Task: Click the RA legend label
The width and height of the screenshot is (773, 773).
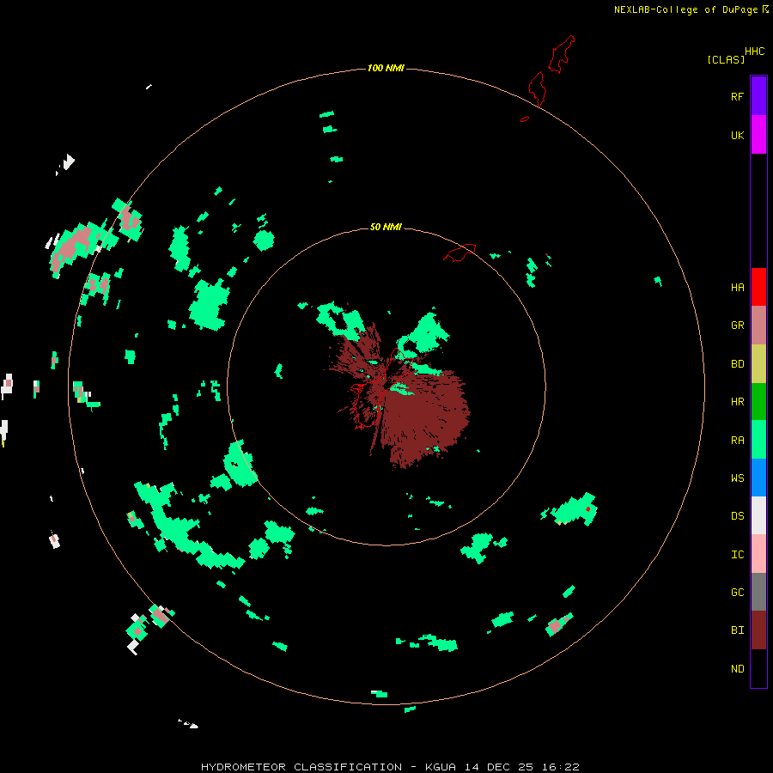Action: (737, 441)
